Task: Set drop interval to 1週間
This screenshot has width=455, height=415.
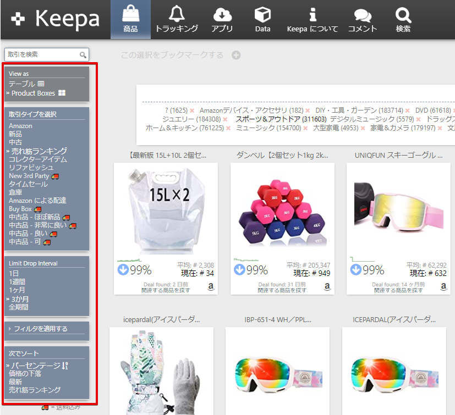Action: [x=18, y=281]
